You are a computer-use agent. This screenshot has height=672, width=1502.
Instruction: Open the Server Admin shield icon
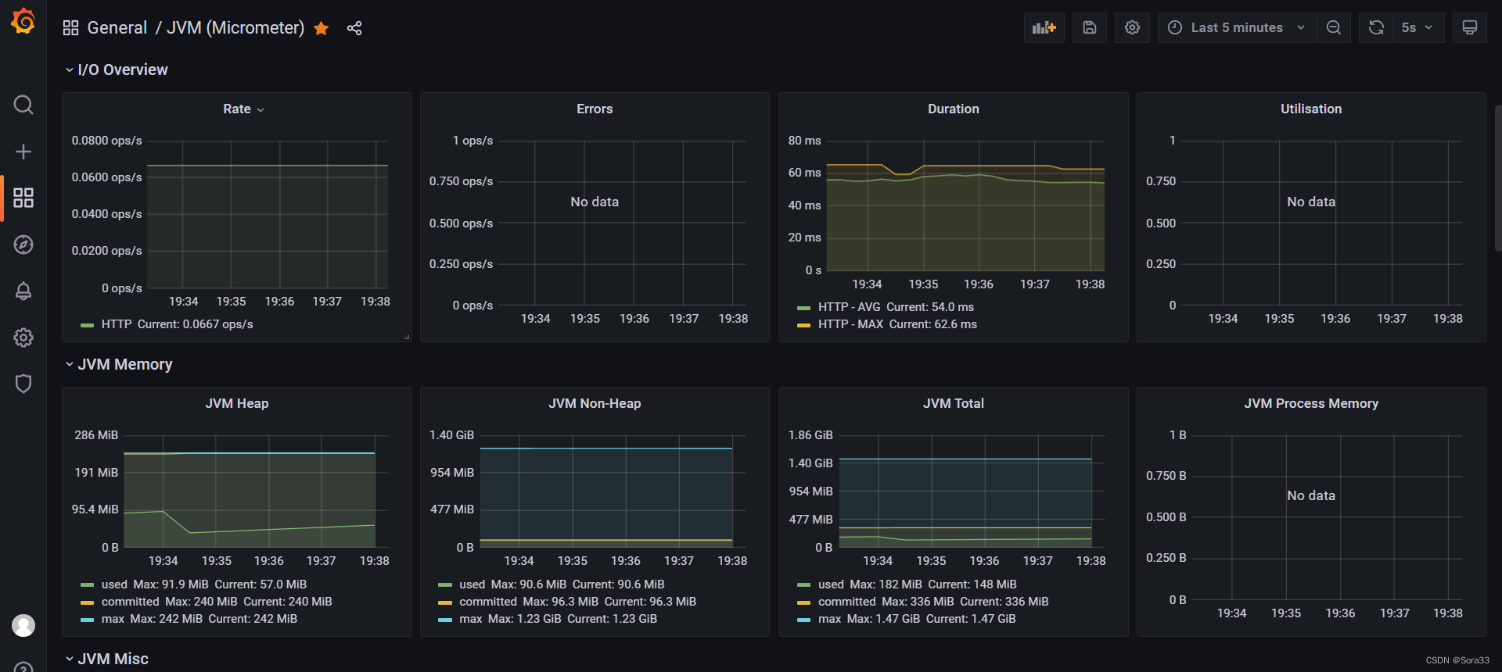23,384
